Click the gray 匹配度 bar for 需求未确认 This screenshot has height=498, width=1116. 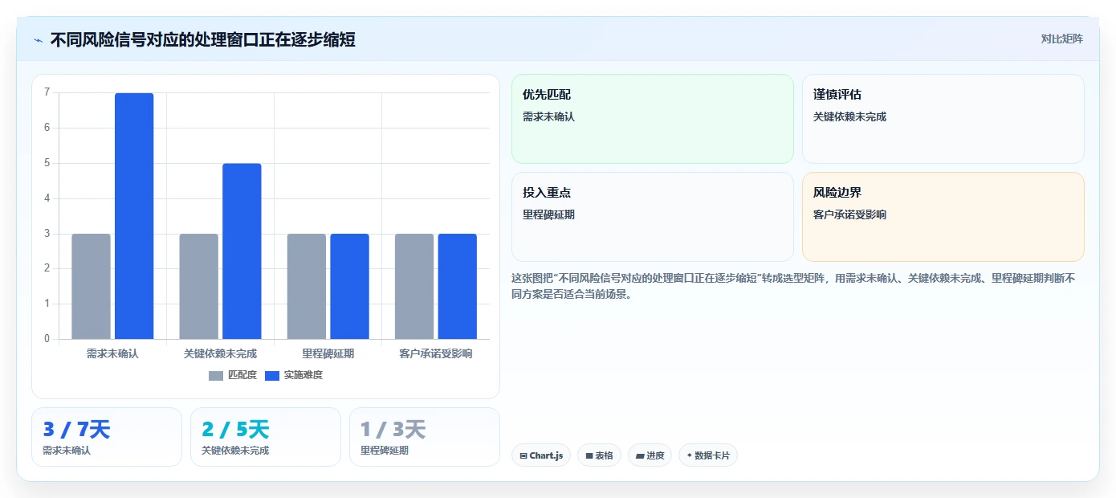(x=91, y=286)
